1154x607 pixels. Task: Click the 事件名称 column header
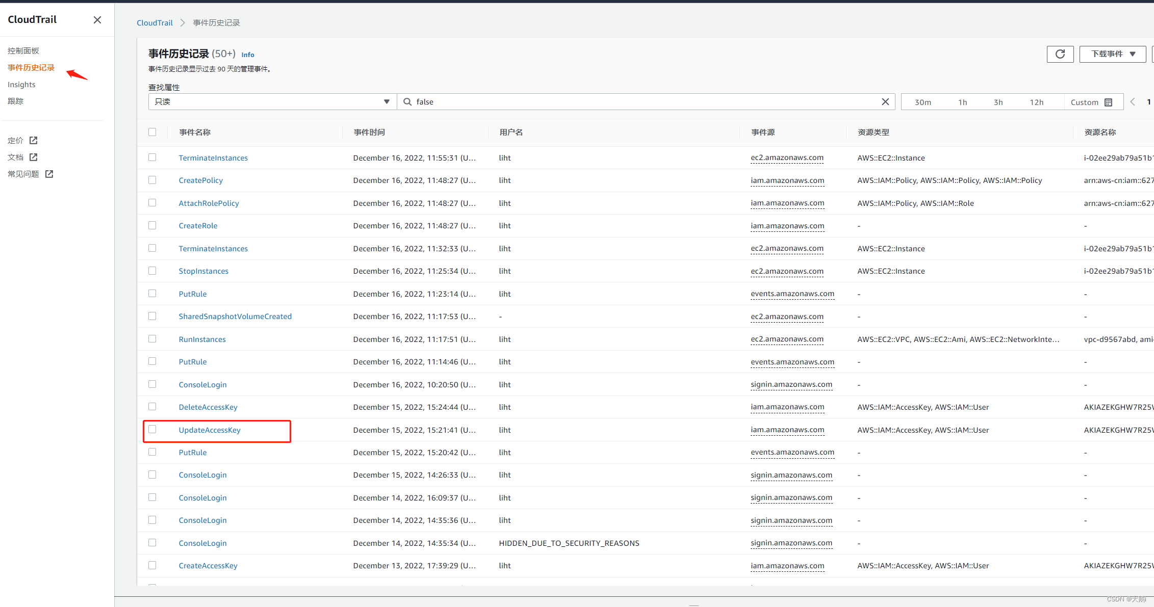(x=195, y=133)
